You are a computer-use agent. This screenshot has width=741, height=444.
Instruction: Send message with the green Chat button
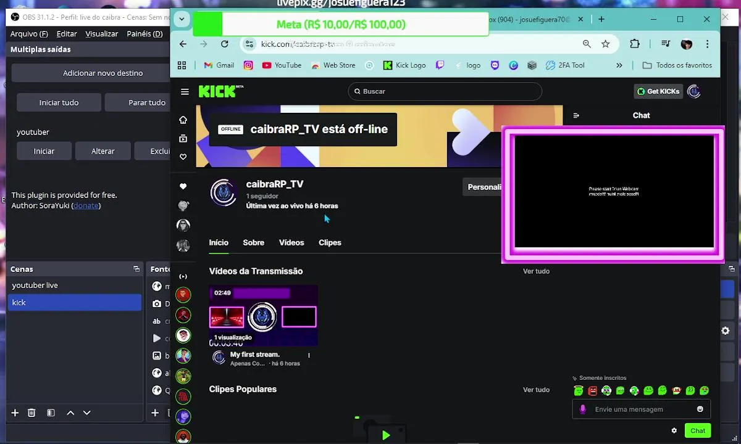coord(698,430)
